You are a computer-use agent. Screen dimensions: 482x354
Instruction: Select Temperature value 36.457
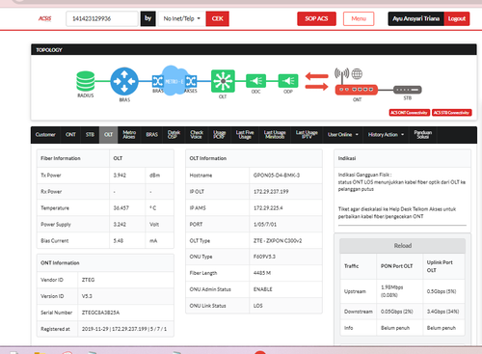click(x=120, y=208)
